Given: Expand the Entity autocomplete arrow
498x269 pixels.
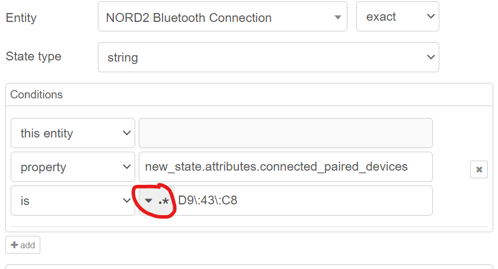Looking at the screenshot, I should coord(338,18).
